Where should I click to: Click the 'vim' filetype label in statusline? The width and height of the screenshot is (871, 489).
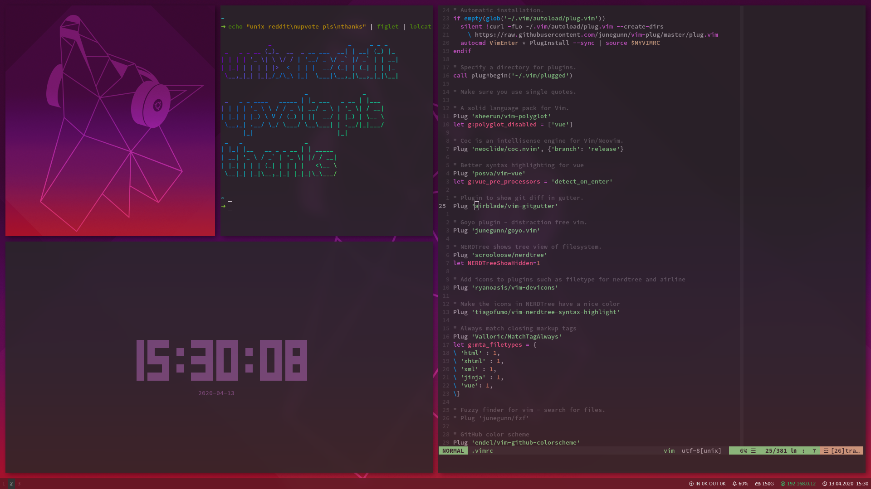(x=669, y=450)
